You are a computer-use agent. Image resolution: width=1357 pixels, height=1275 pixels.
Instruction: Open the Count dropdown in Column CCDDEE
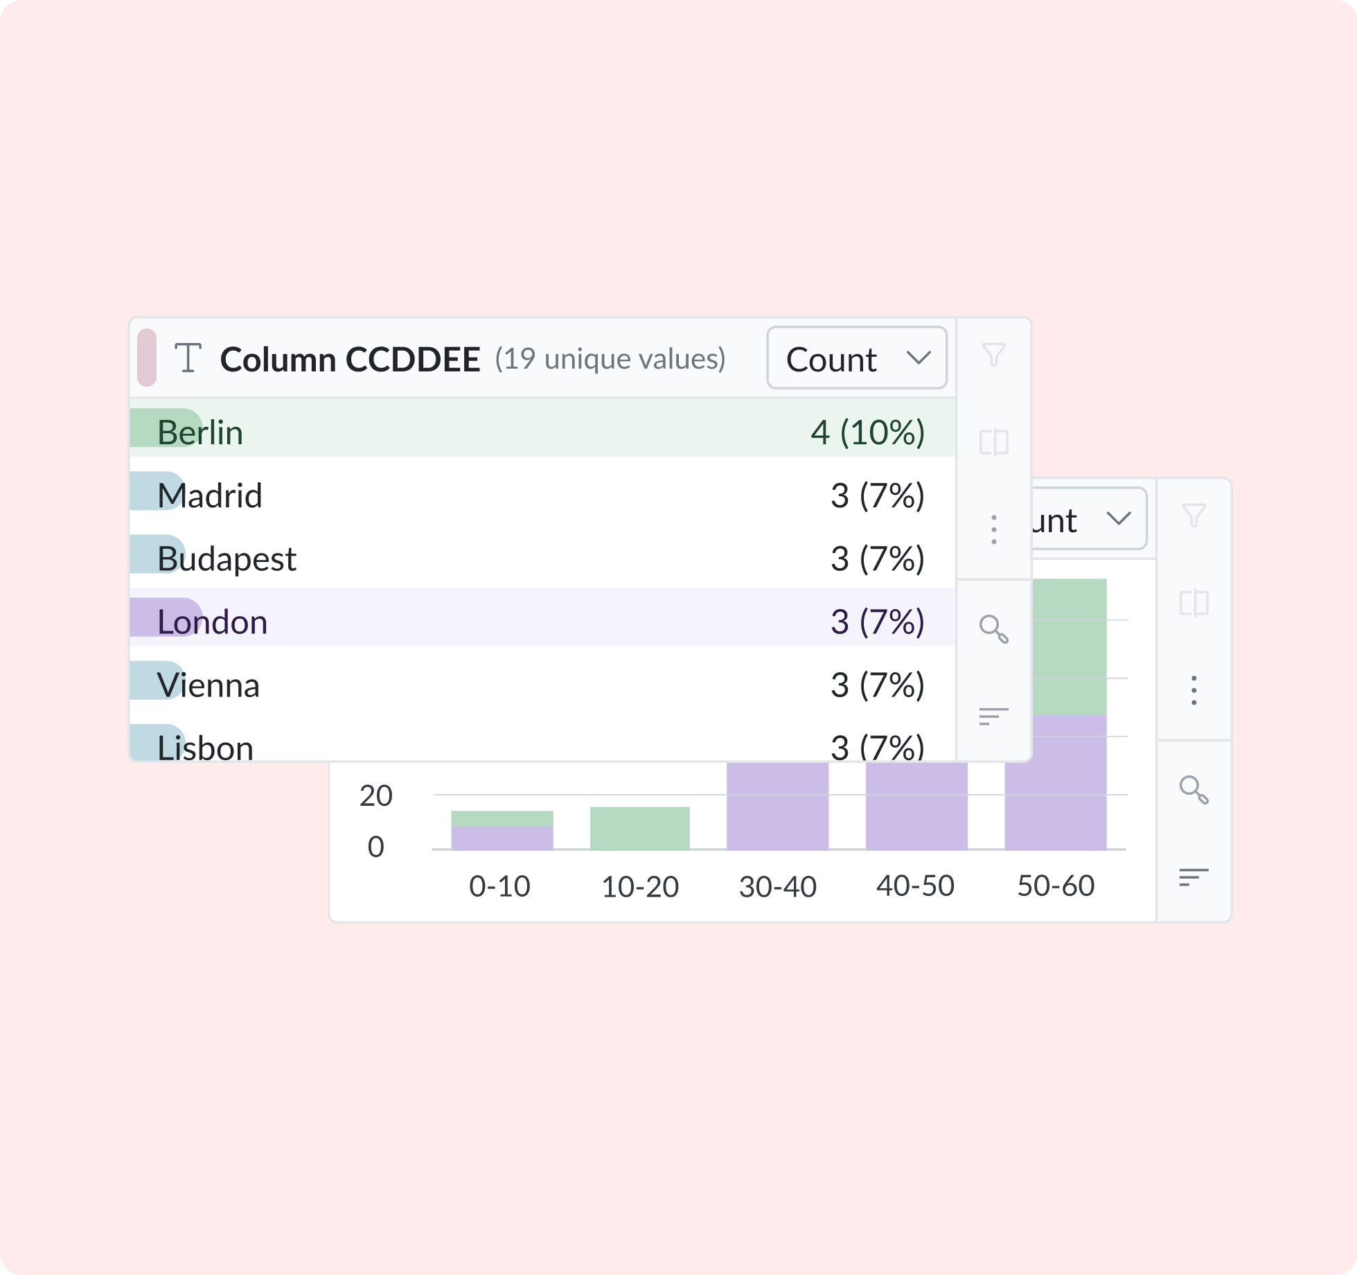click(x=856, y=359)
